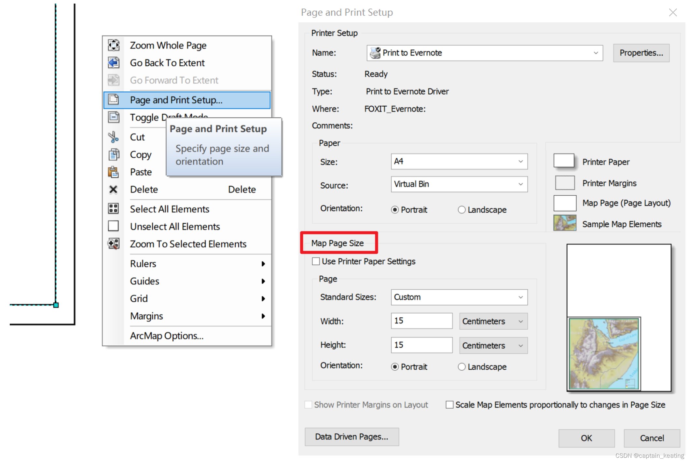Viewport: 689px width, 462px height.
Task: Click the page Width input field
Action: coord(421,321)
